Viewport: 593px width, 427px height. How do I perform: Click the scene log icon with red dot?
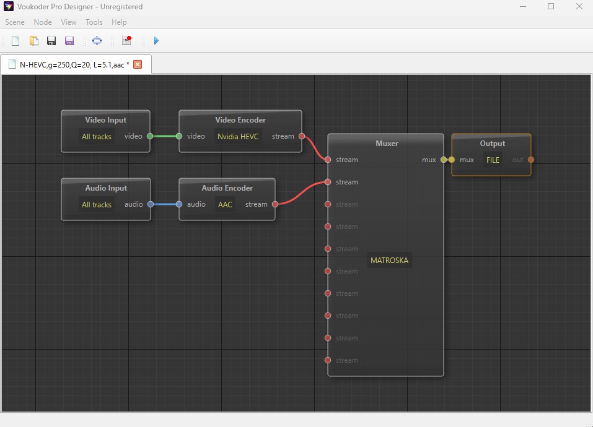(126, 41)
